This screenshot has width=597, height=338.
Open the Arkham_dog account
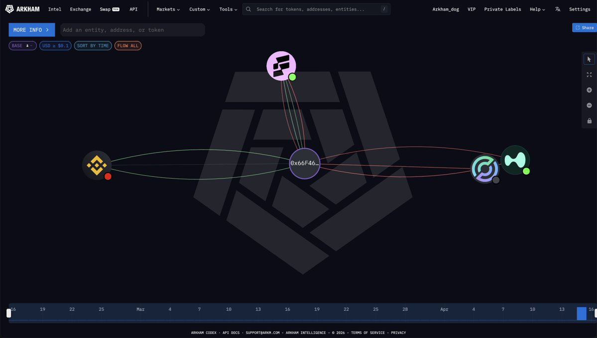(446, 9)
